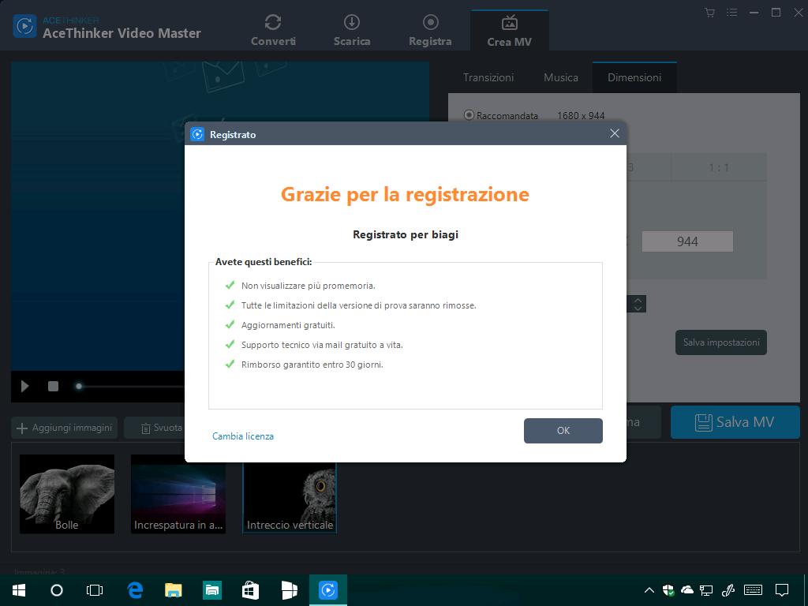Click 'Supporto tecnico via mail' benefit text
Viewport: 808px width, 606px height.
(x=322, y=345)
